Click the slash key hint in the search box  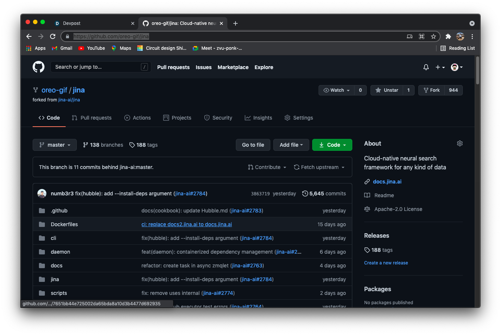(145, 67)
